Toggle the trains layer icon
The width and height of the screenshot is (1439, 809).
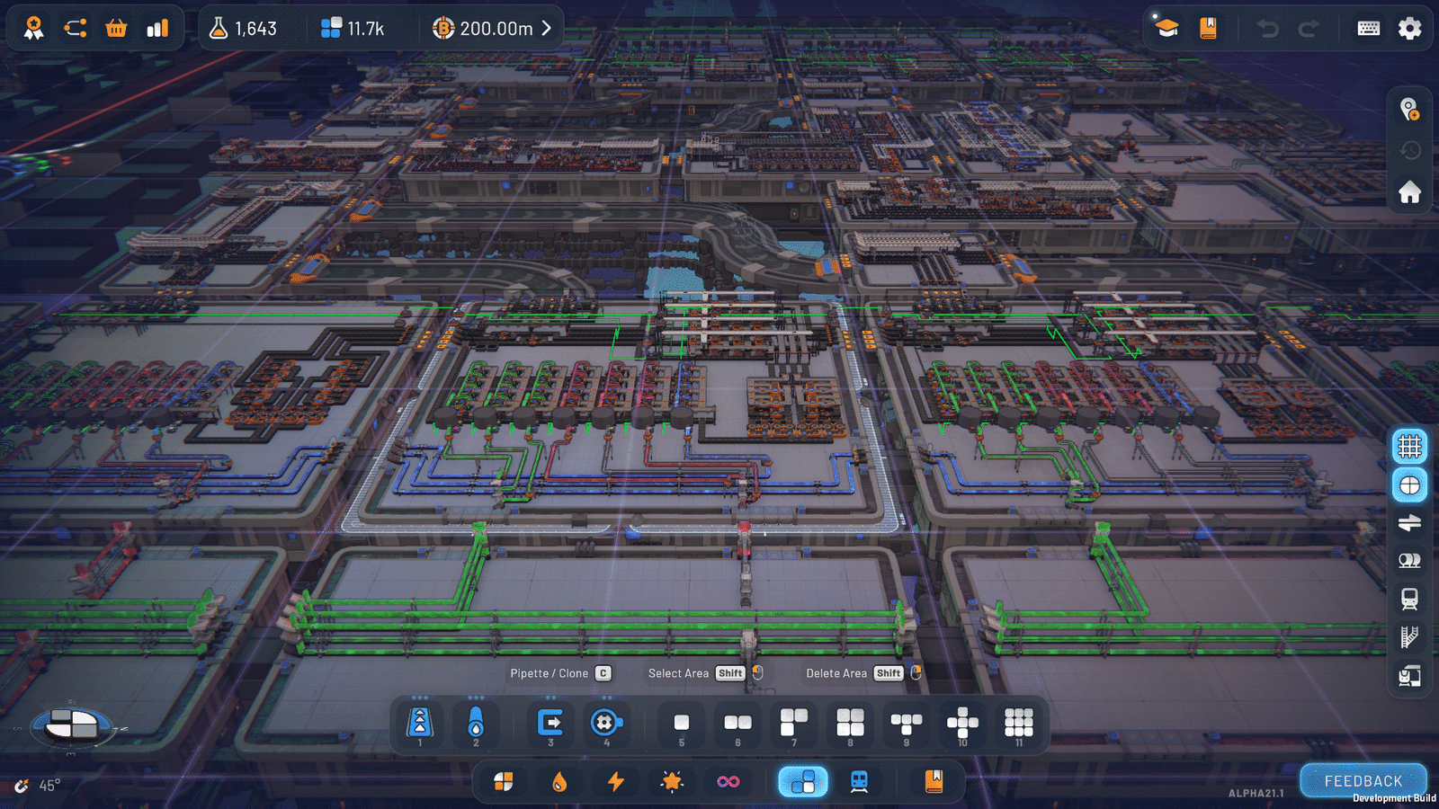coord(1409,599)
